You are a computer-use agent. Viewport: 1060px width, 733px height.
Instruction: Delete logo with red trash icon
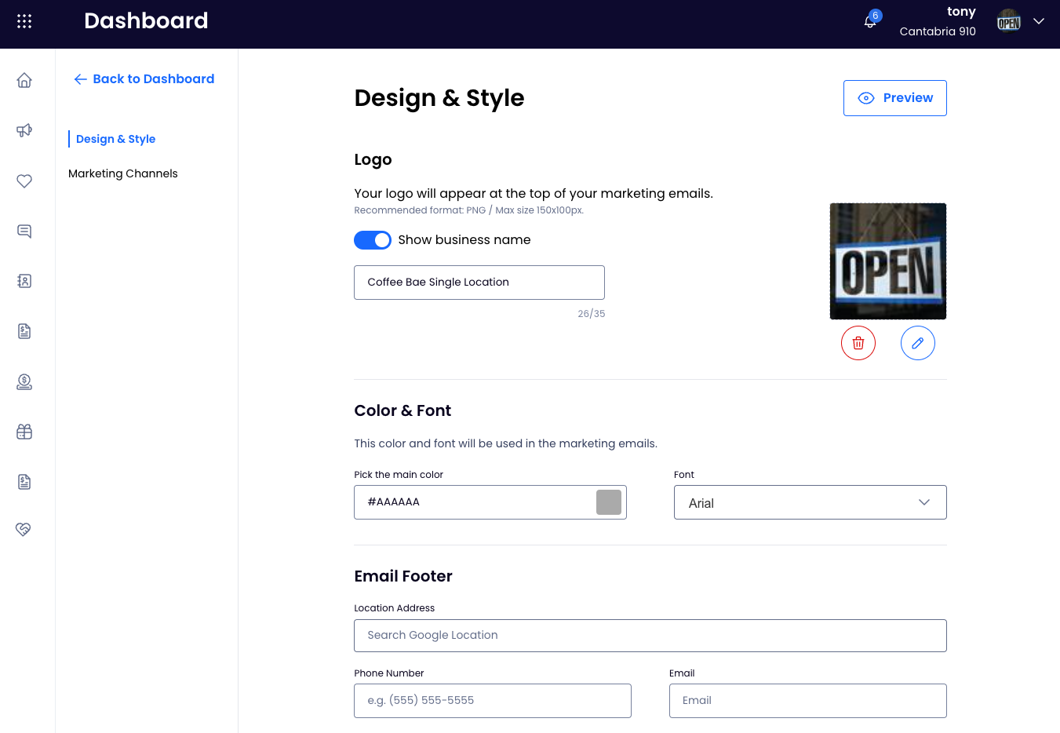858,343
